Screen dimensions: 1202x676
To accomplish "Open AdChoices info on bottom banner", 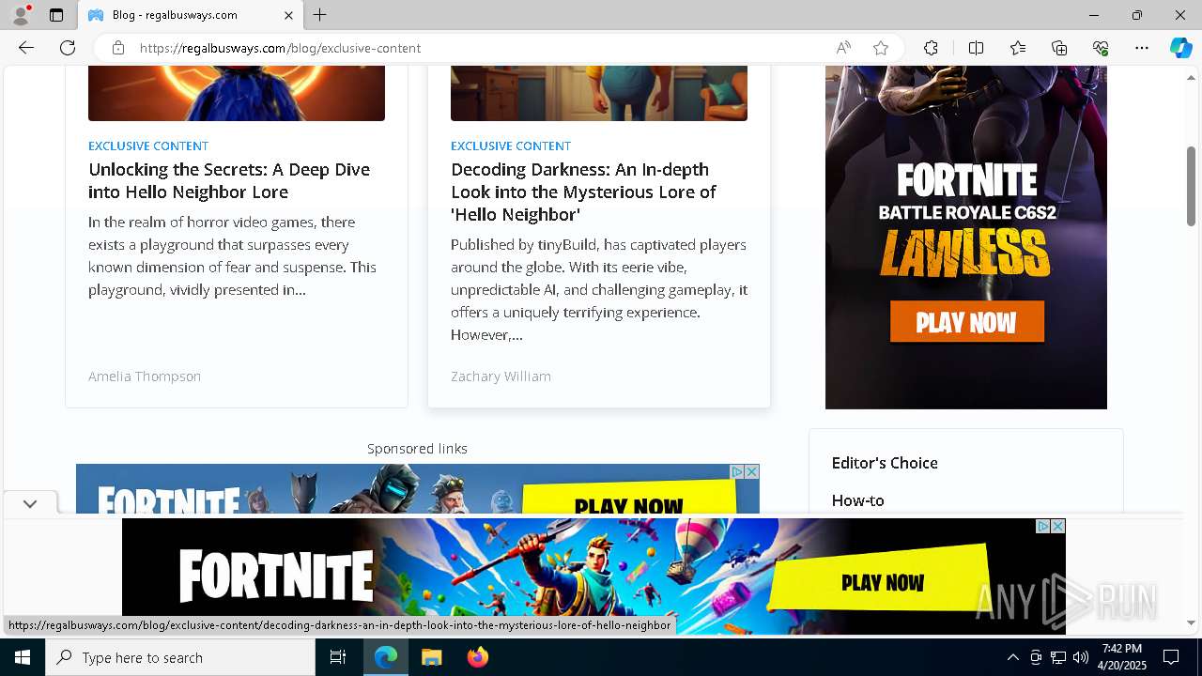I will click(1042, 526).
